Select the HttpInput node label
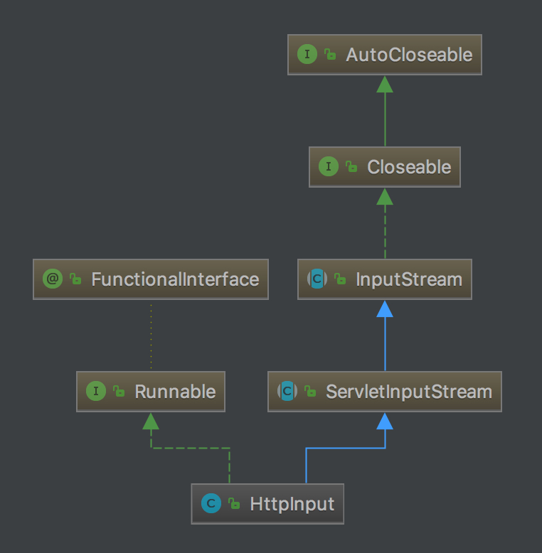This screenshot has width=542, height=553. pyautogui.click(x=292, y=504)
